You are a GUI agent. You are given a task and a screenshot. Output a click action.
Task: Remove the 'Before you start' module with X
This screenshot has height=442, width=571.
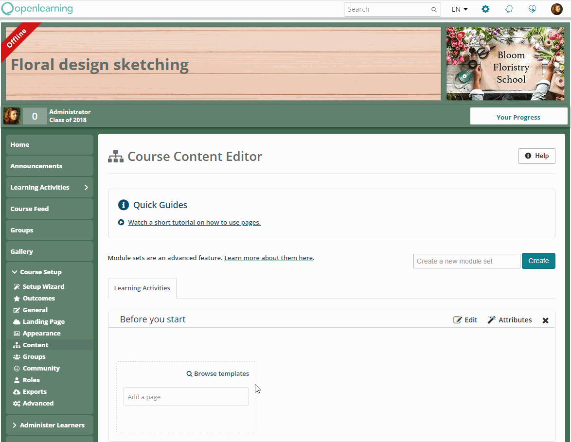pos(545,320)
